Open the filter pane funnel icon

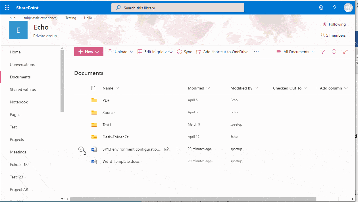point(322,52)
